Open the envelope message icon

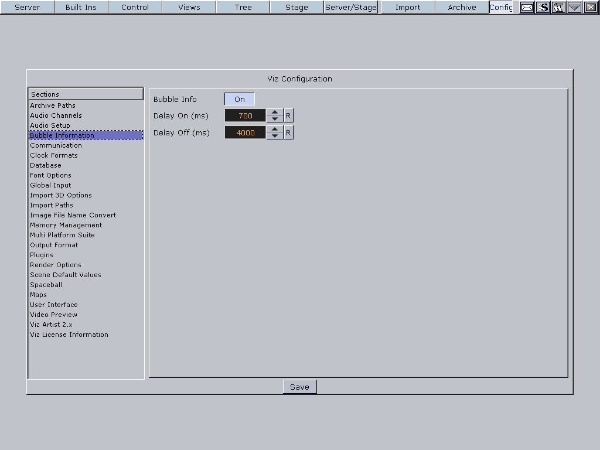pos(527,8)
